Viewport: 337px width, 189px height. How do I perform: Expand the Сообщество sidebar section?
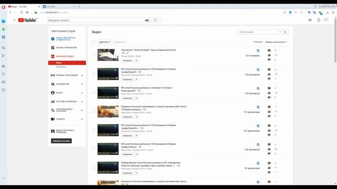[82, 84]
